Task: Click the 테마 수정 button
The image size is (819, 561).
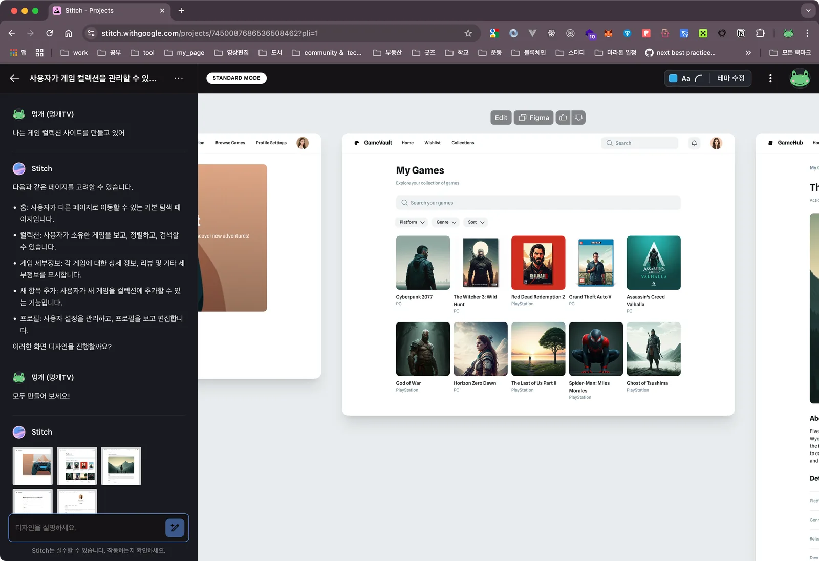Action: [x=730, y=78]
